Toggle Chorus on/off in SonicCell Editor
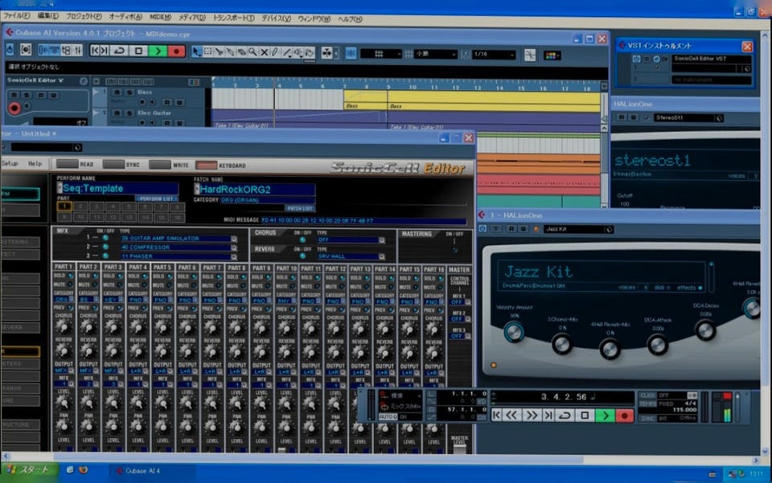772x483 pixels. coord(302,239)
